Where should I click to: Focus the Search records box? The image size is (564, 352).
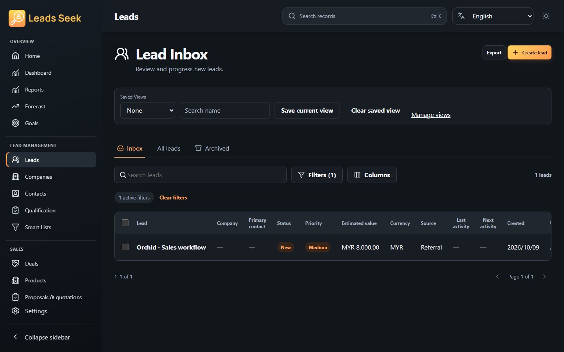pos(365,16)
